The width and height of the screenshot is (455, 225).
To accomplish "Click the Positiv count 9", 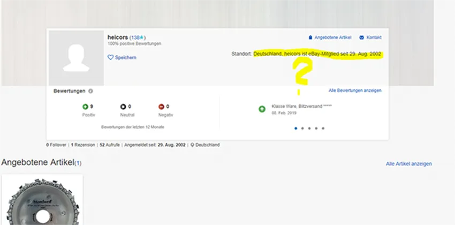I will 92,107.
